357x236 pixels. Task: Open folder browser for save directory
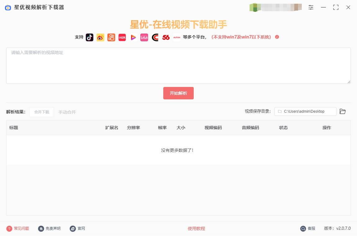coord(342,111)
